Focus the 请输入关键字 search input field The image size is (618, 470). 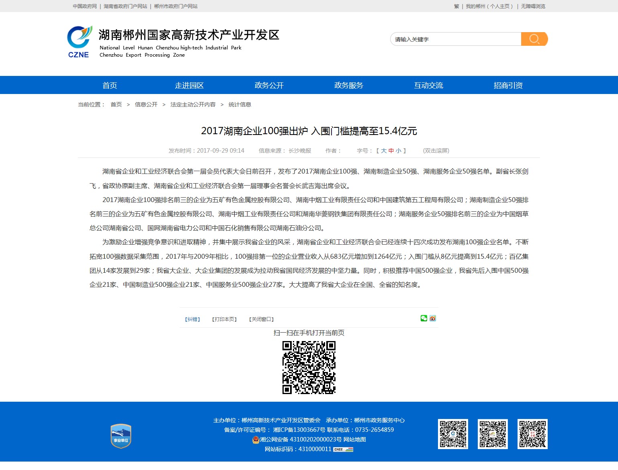pos(455,39)
